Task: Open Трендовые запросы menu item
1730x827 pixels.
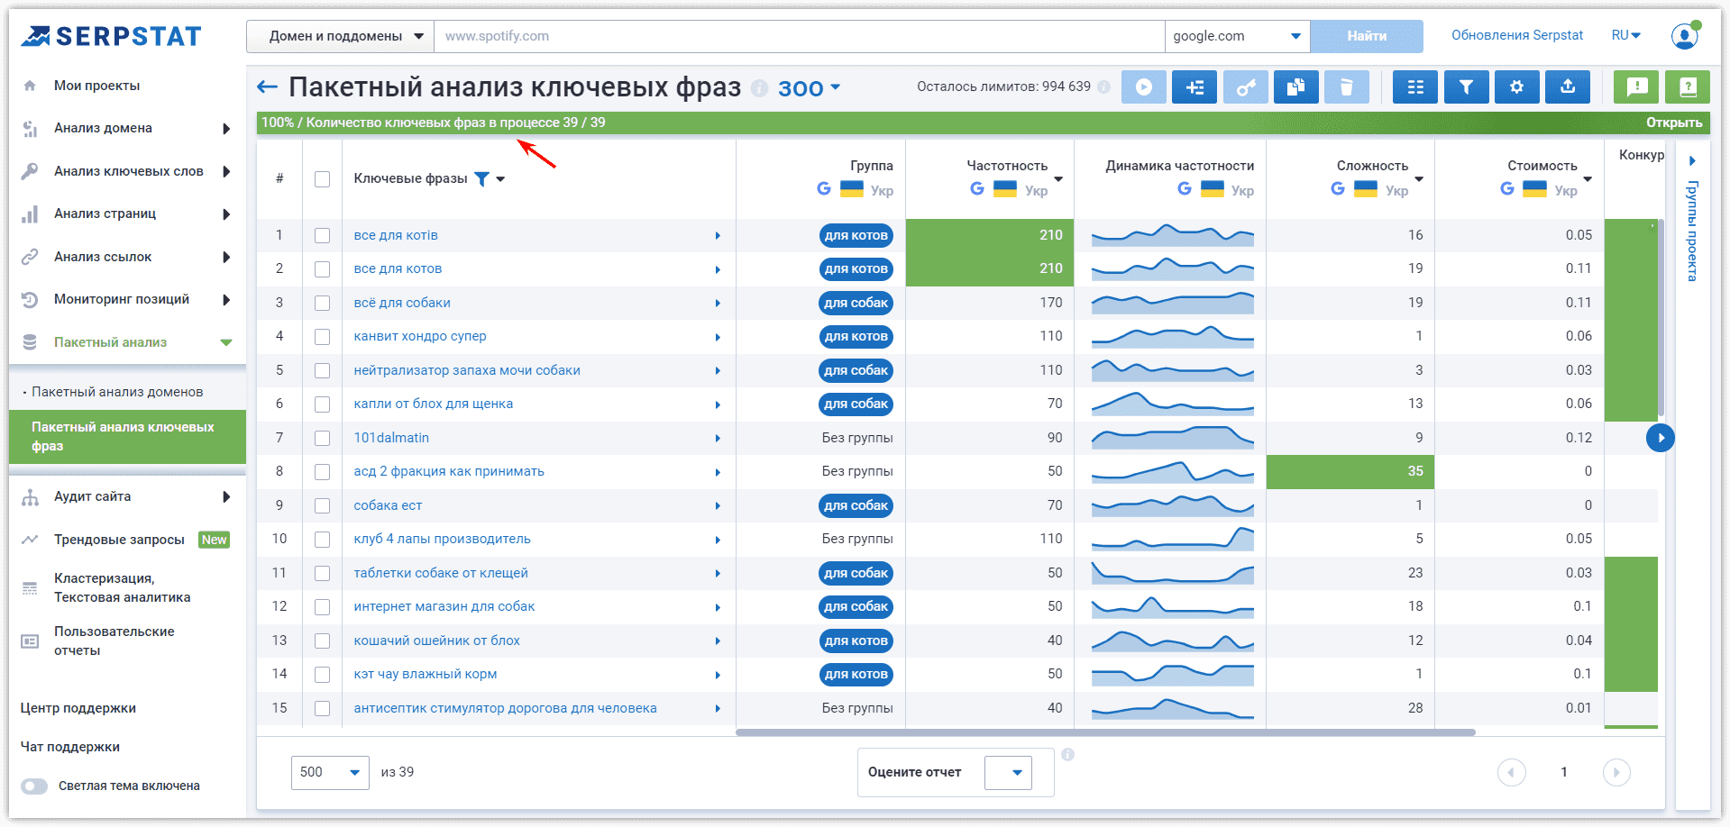Action: click(119, 540)
